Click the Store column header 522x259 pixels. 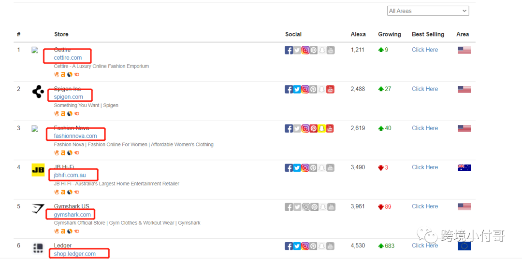coord(61,34)
